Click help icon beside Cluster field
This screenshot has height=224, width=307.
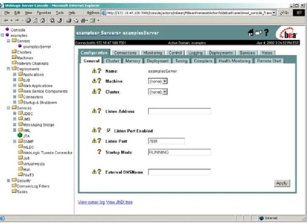99,91
